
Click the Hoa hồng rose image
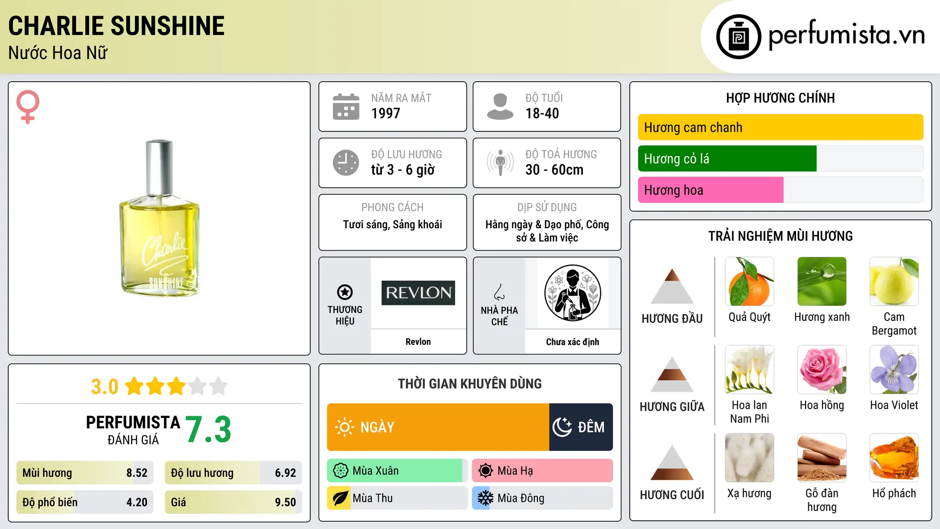tap(822, 370)
